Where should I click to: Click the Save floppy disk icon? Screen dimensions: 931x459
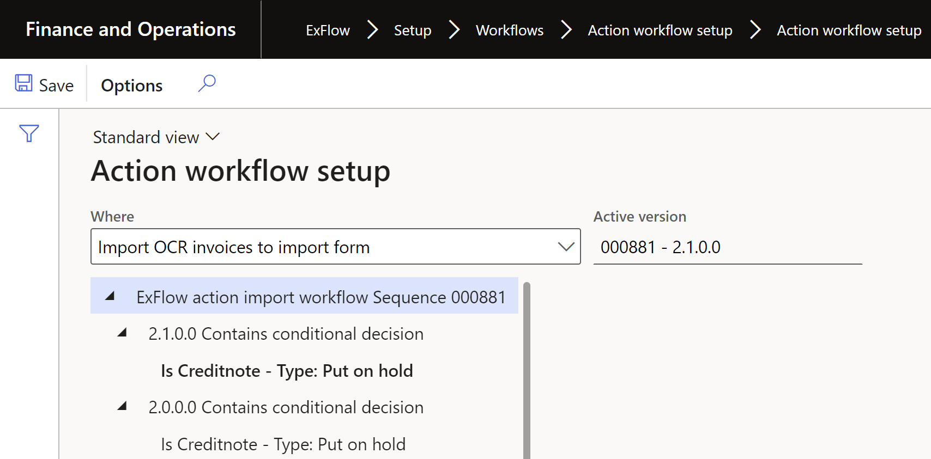tap(23, 83)
